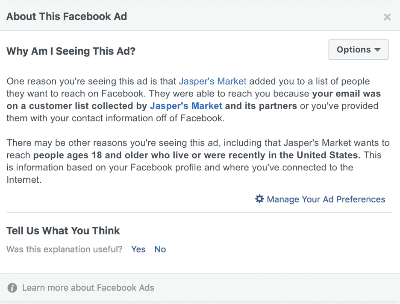Image resolution: width=400 pixels, height=304 pixels.
Task: Open Manage Your Ad Preferences
Action: click(326, 199)
